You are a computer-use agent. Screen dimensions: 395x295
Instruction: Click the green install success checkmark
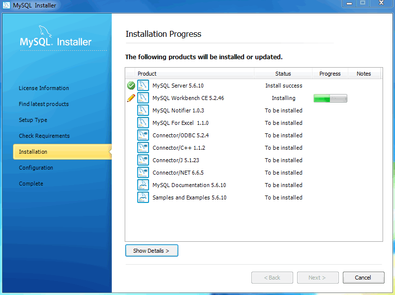(131, 86)
